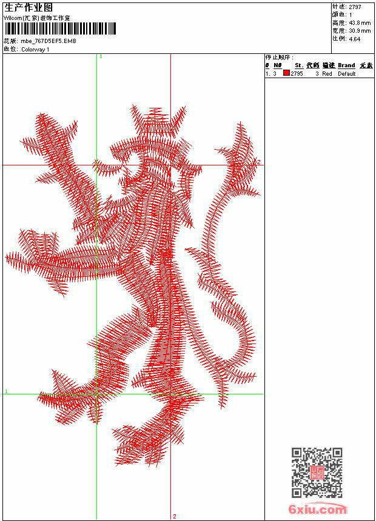Click the 2795 stitch count value

297,74
